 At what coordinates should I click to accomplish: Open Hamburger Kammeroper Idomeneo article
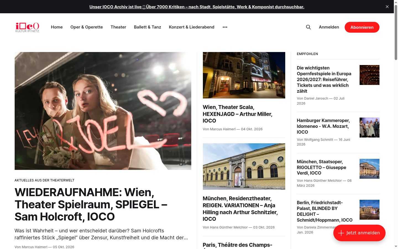(x=323, y=126)
